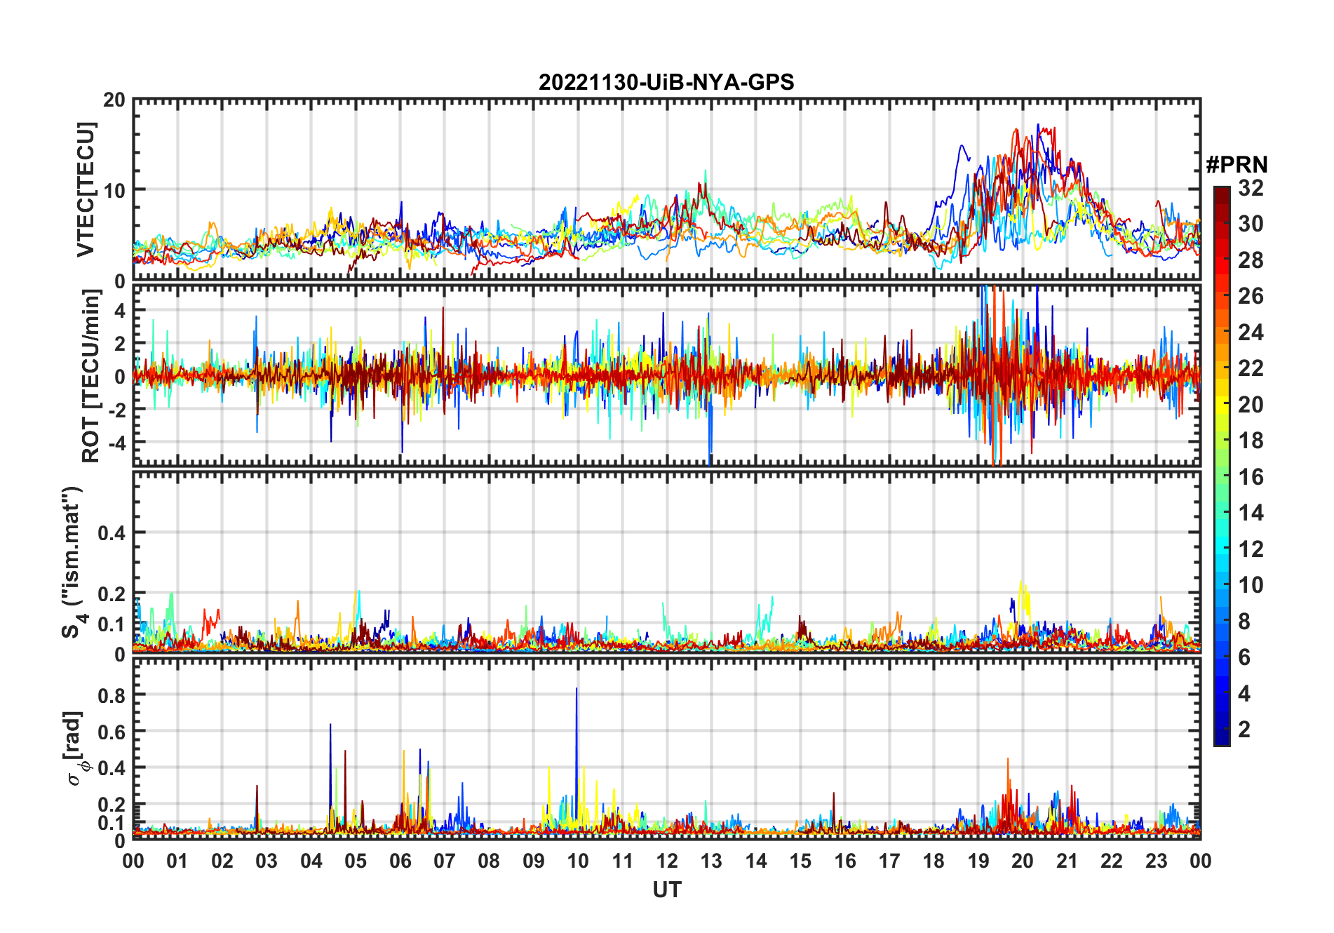Click colorbar tick label 22
The width and height of the screenshot is (1334, 933).
1251,368
